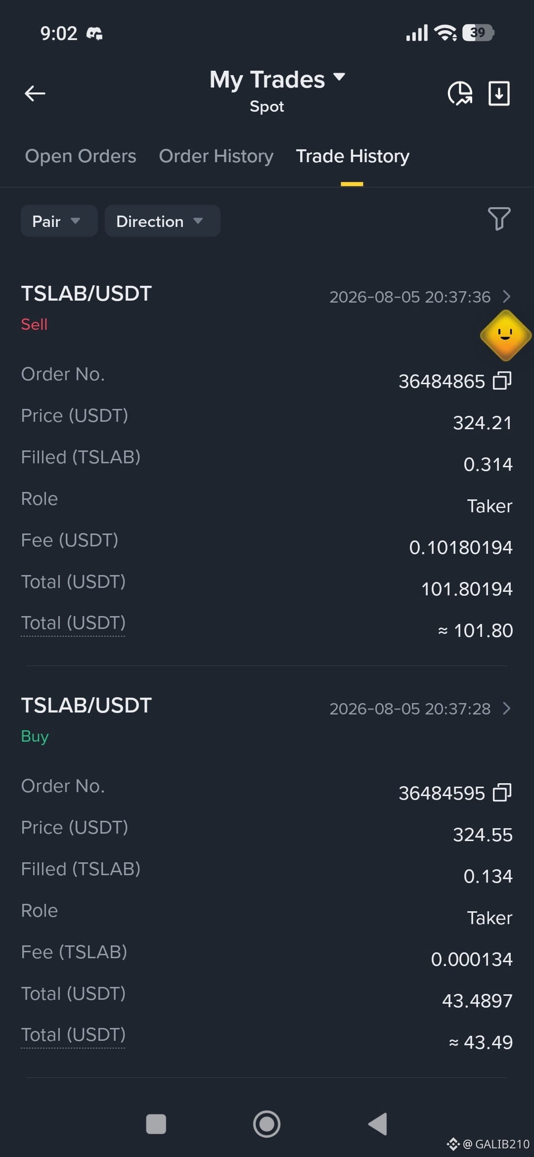Copy order number 36484865
This screenshot has width=534, height=1157.
pyautogui.click(x=502, y=381)
